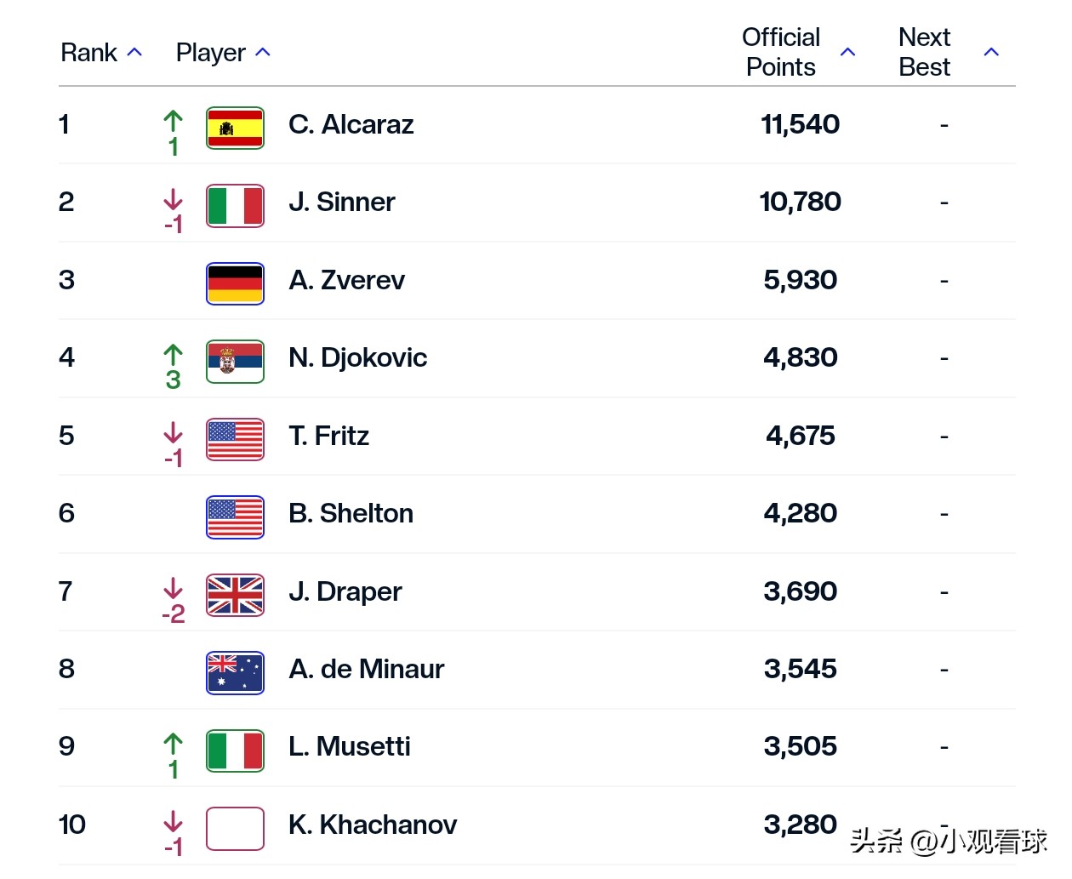Click the Spain flag icon beside Alcaraz
1072x879 pixels.
click(235, 128)
